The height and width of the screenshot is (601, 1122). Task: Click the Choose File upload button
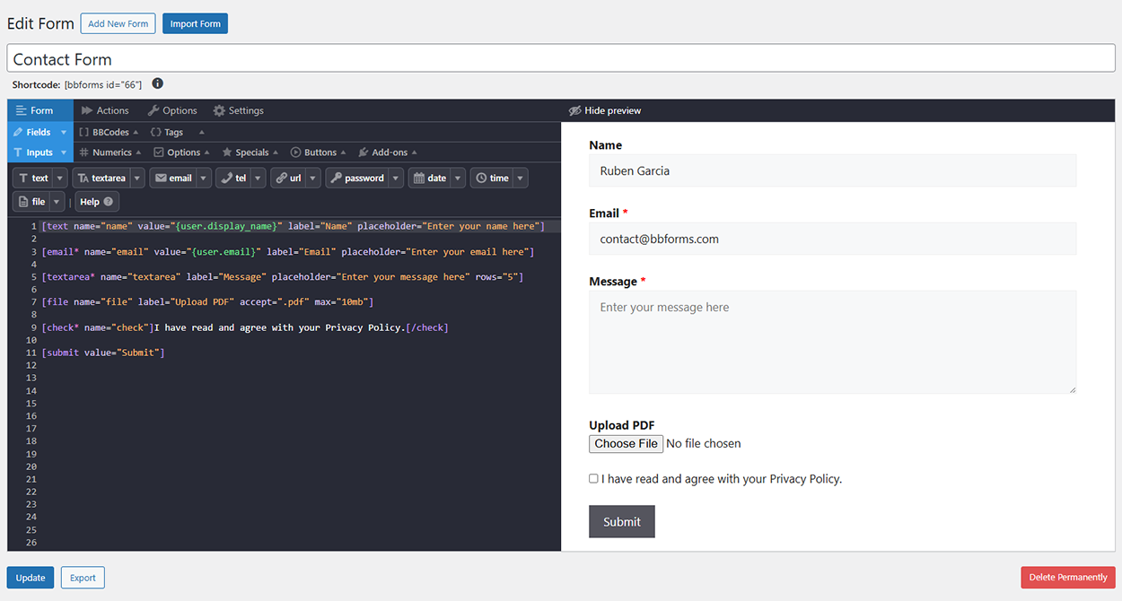click(x=626, y=443)
